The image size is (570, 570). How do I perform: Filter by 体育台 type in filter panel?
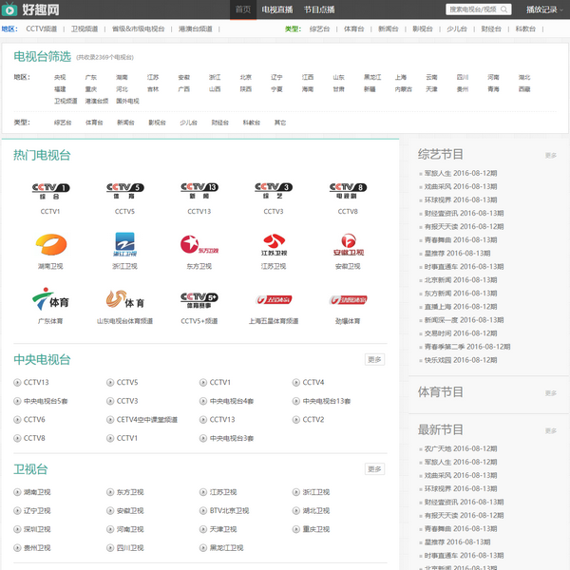(94, 123)
